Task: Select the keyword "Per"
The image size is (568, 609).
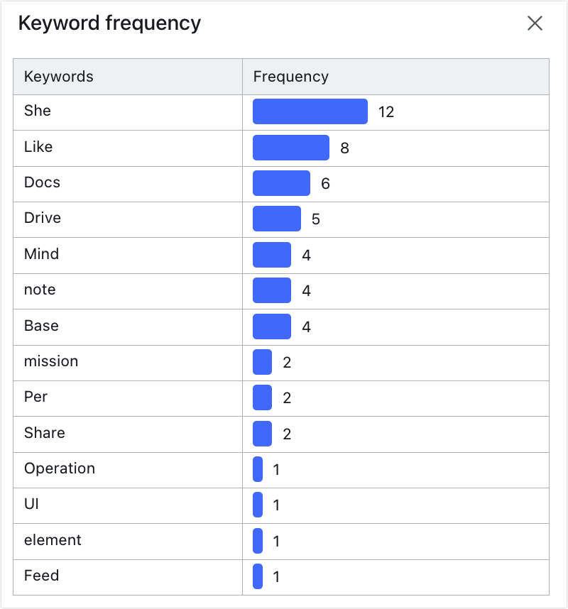Action: click(35, 397)
